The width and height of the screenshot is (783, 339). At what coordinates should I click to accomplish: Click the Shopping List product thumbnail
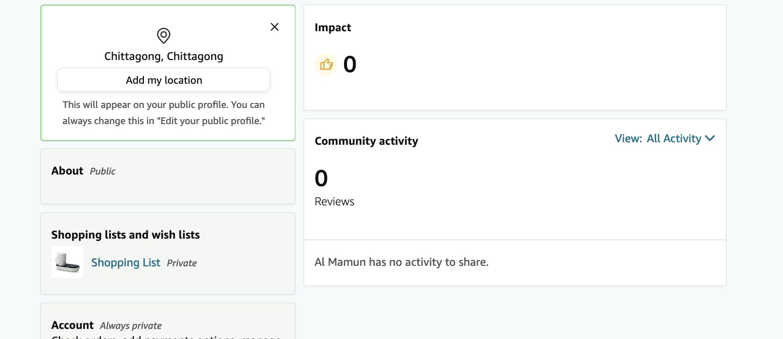click(67, 262)
